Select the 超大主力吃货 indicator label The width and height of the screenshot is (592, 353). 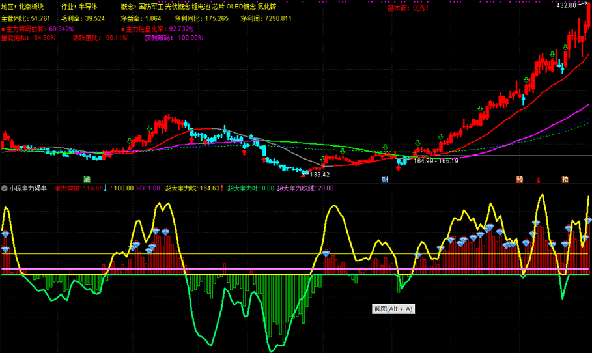305,188
